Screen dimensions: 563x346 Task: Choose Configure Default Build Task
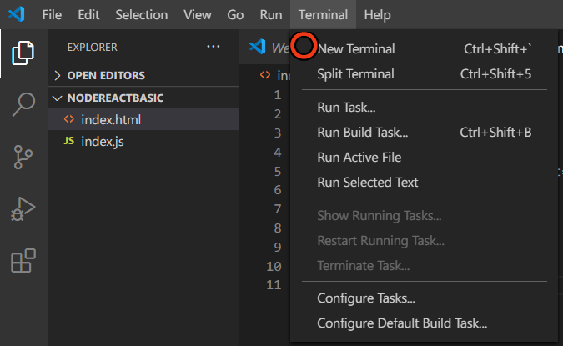(x=402, y=323)
